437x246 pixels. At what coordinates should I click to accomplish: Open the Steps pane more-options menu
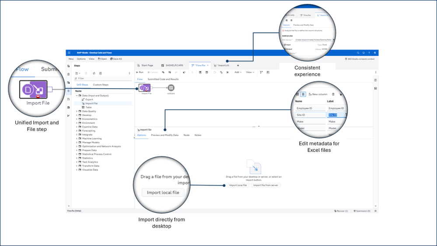[129, 73]
